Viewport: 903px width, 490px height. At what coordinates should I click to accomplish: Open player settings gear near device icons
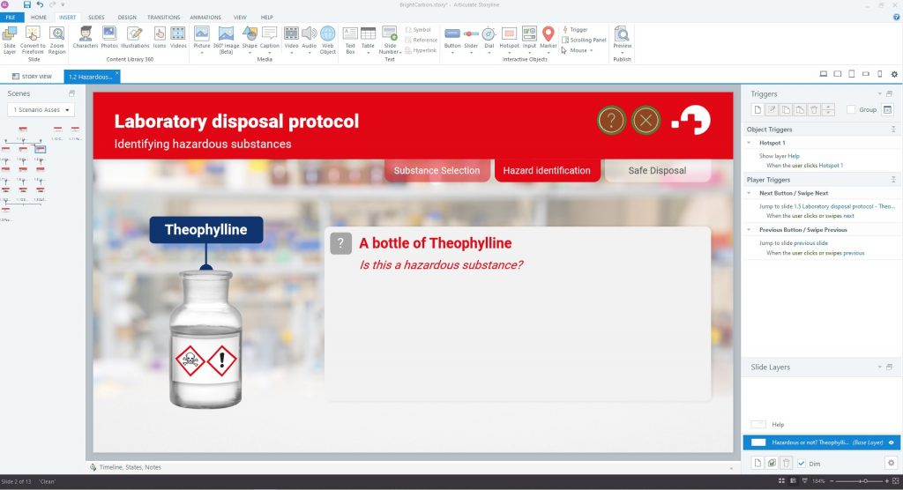click(x=894, y=74)
